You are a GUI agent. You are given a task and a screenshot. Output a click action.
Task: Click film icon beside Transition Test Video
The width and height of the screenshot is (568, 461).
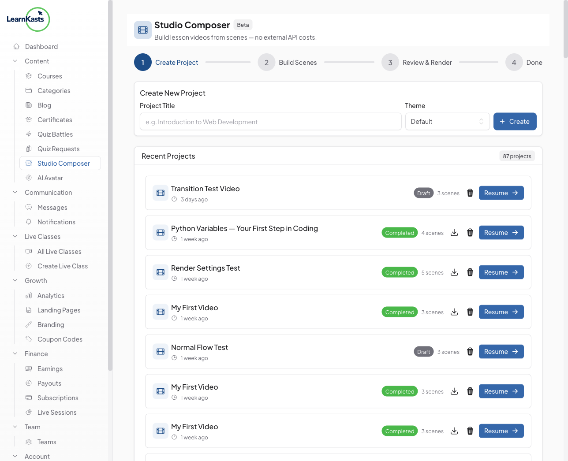tap(161, 193)
